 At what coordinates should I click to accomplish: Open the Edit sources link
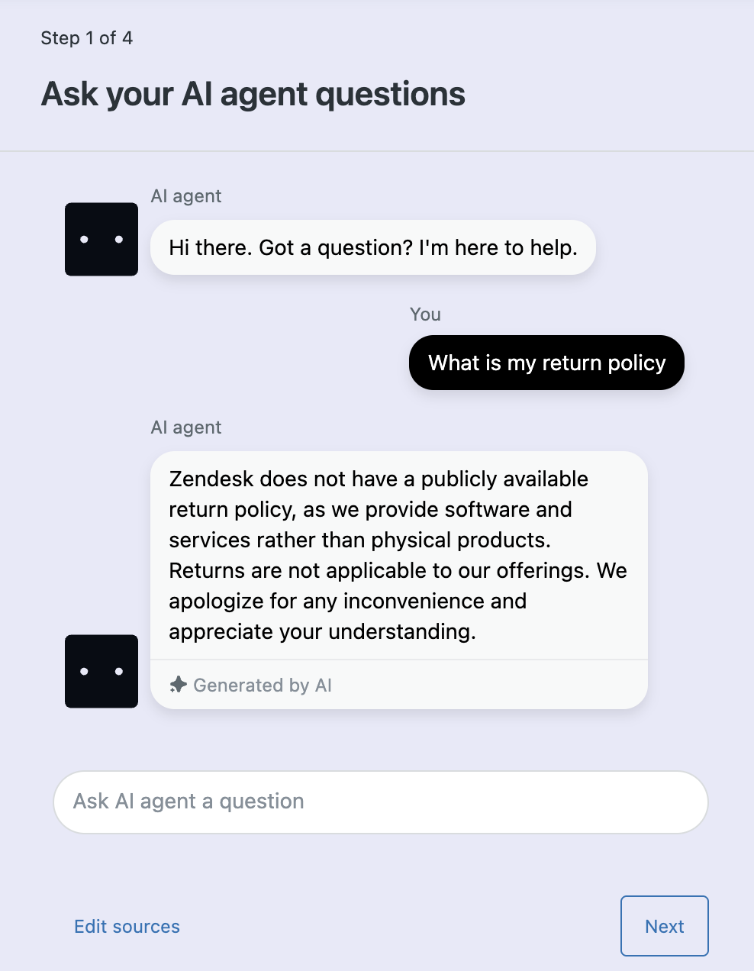click(x=127, y=926)
